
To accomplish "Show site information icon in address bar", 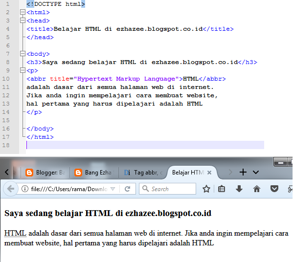I will pos(25,189).
